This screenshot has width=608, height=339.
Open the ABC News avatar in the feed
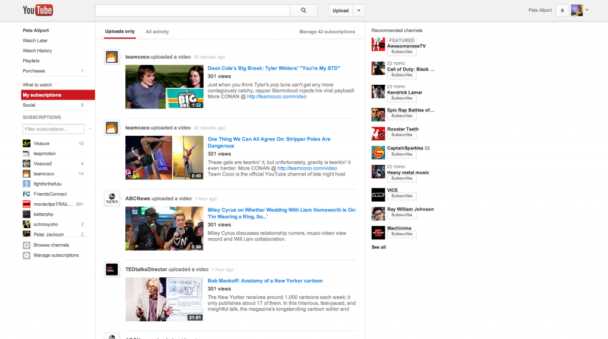pyautogui.click(x=112, y=199)
